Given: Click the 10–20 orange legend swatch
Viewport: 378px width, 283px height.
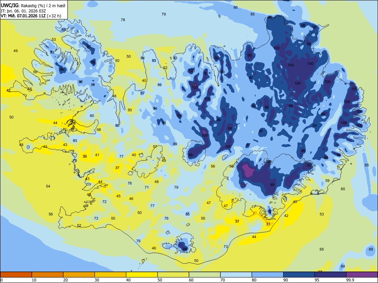Looking at the screenshot, I should click(48, 275).
